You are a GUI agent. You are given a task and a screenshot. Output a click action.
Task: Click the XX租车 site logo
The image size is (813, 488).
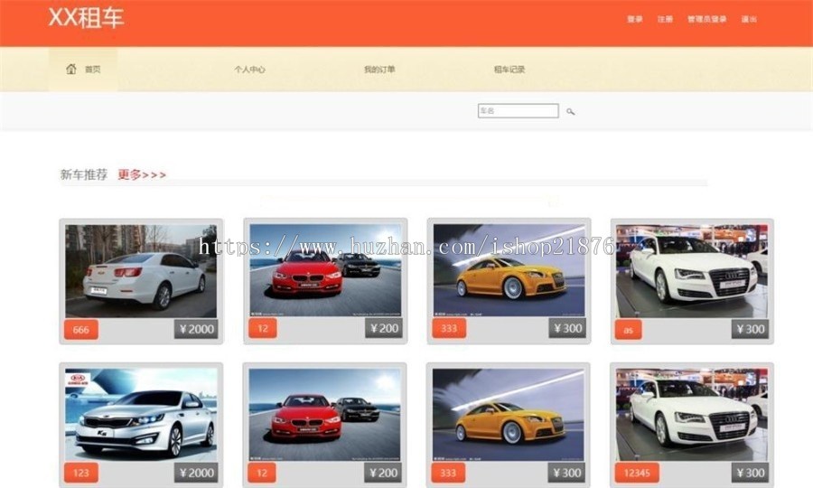pos(86,18)
